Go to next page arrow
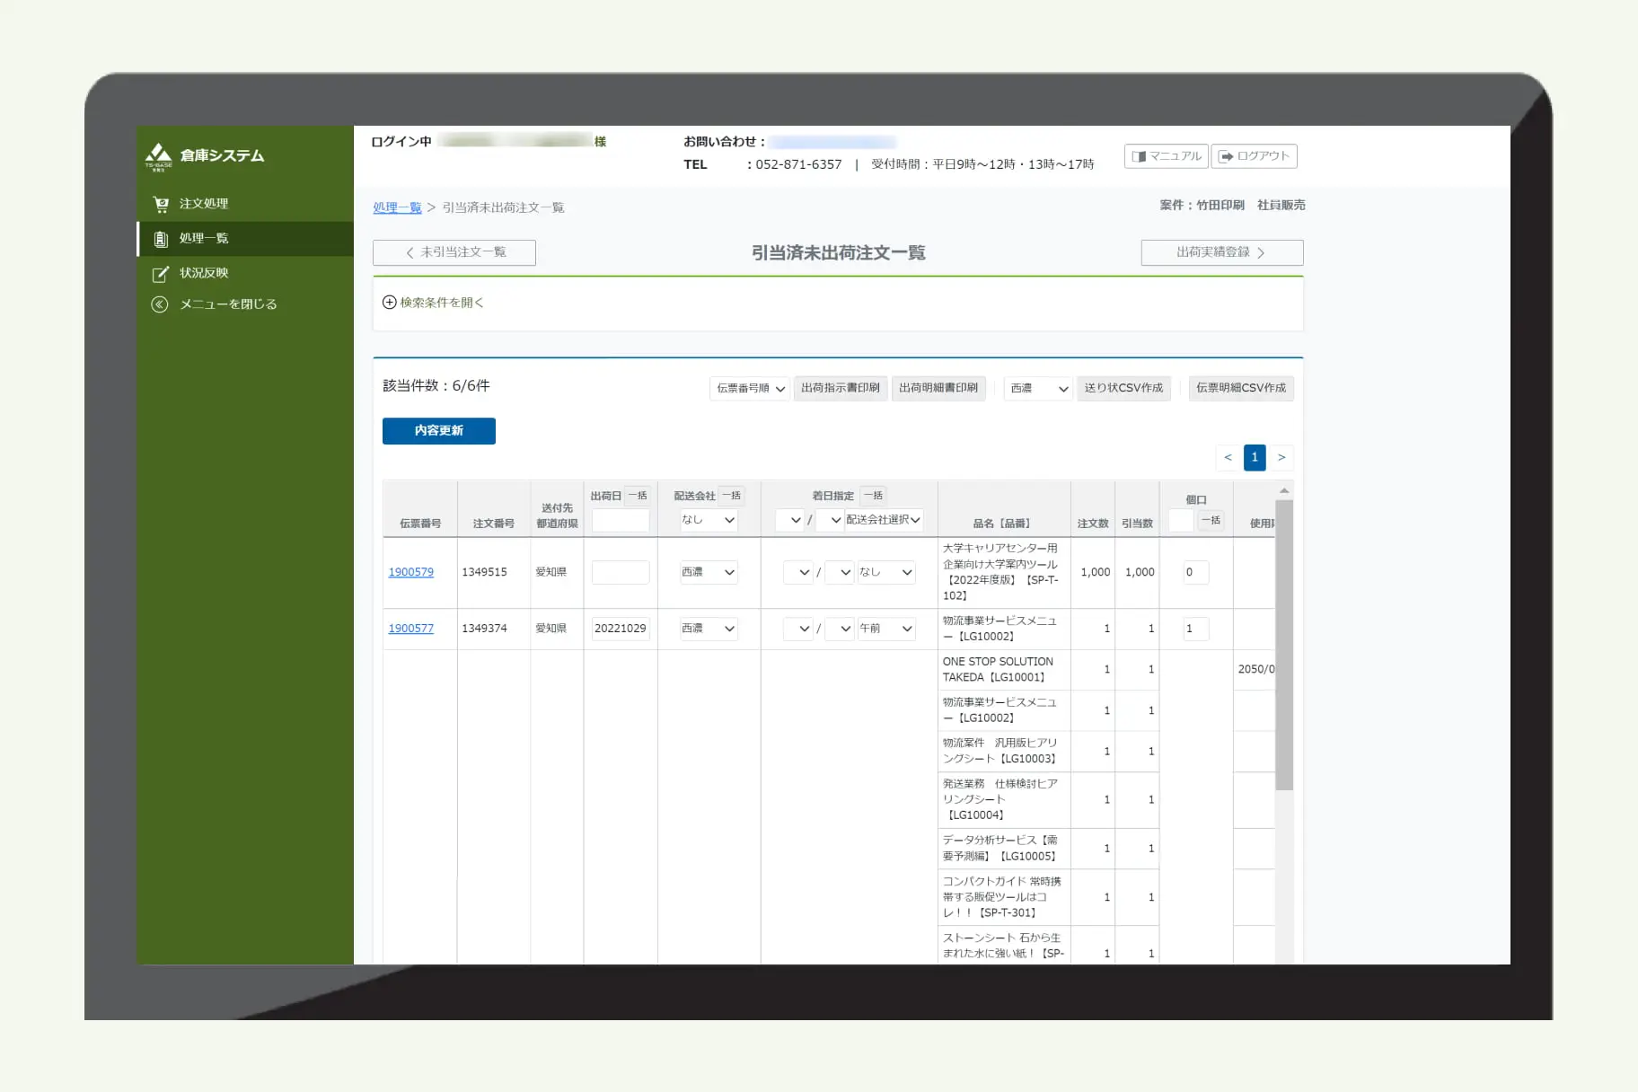The image size is (1638, 1092). 1281,458
